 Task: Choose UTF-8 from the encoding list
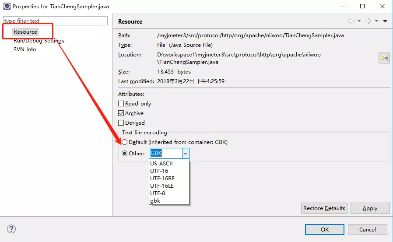(169, 193)
